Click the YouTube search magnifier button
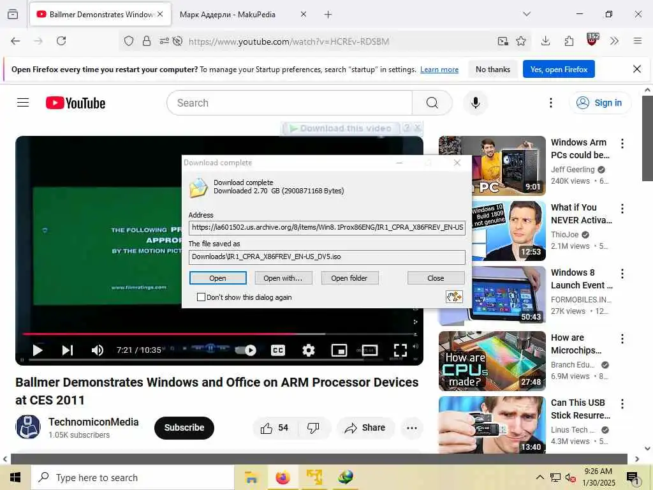The image size is (653, 490). (x=432, y=103)
